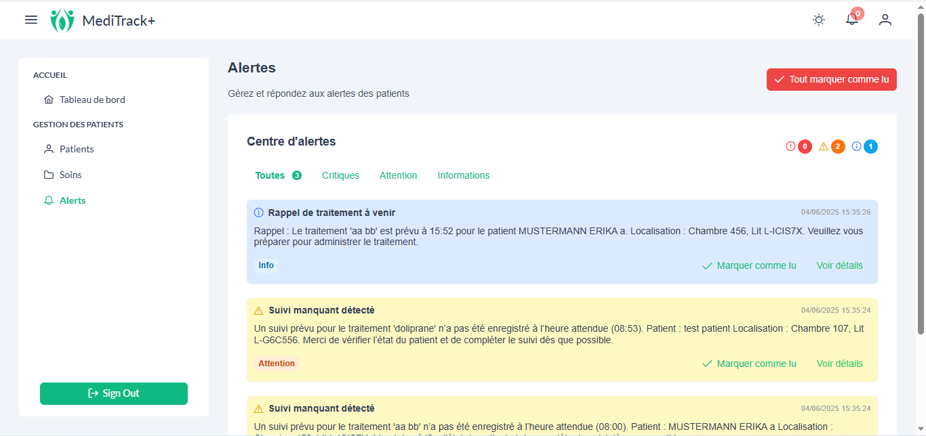Click Tout marquer comme lu button

832,79
